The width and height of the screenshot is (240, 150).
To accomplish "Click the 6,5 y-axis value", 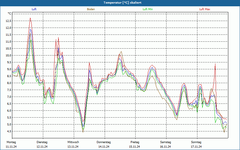I will pyautogui.click(x=9, y=103).
